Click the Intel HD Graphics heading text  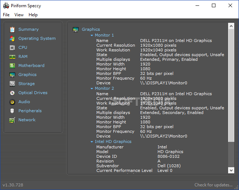pyautogui.click(x=113, y=142)
